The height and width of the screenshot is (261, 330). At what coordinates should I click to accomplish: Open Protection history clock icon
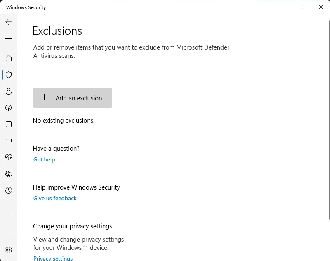[x=9, y=190]
